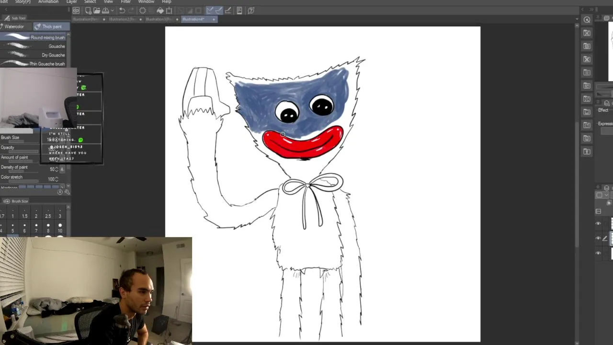Screen dimensions: 613x345
Task: Open help question-mark icon in toolbar
Action: coord(251,11)
